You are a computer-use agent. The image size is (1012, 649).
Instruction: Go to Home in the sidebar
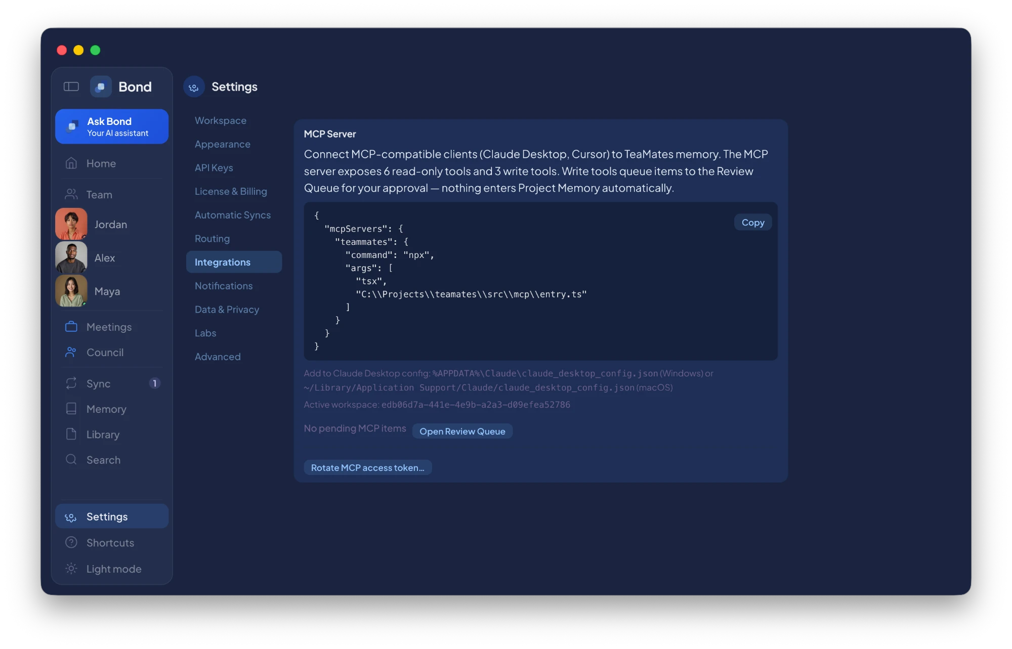pyautogui.click(x=112, y=163)
